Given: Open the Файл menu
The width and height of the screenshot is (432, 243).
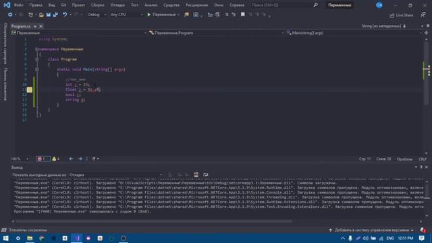Looking at the screenshot, I should tap(18, 5).
